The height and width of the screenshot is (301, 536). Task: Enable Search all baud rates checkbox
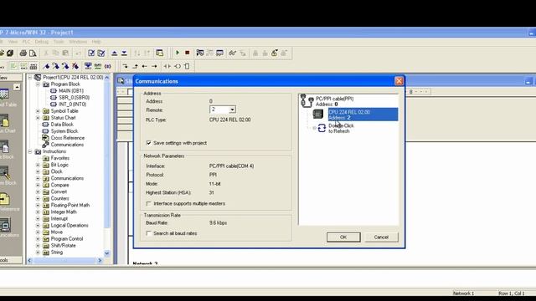coord(148,233)
